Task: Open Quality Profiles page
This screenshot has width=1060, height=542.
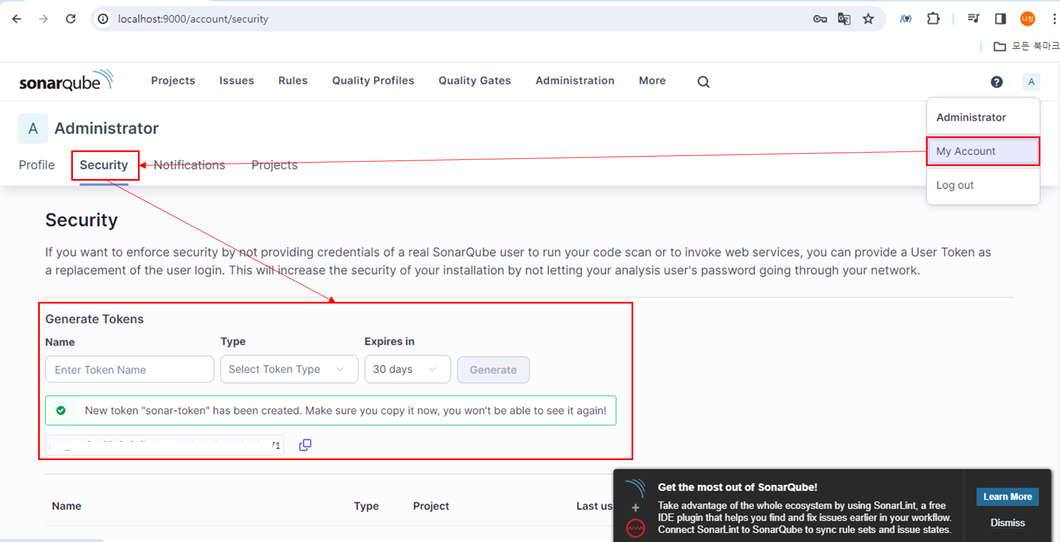Action: tap(373, 81)
